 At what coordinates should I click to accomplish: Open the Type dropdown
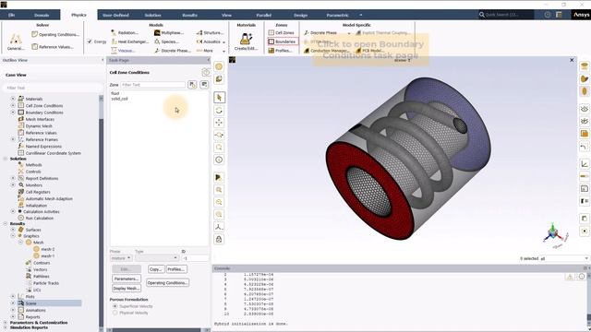(x=156, y=258)
